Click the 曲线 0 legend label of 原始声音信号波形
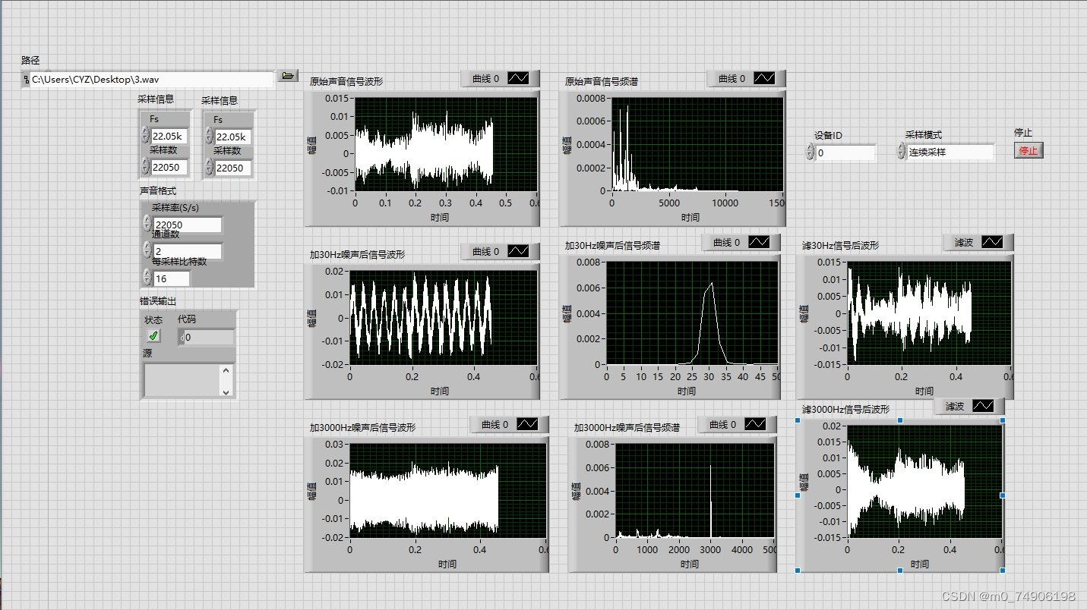This screenshot has width=1087, height=610. [x=485, y=78]
